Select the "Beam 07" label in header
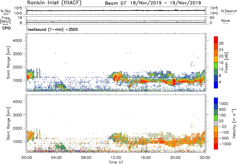This screenshot has width=237, height=164. [x=116, y=3]
